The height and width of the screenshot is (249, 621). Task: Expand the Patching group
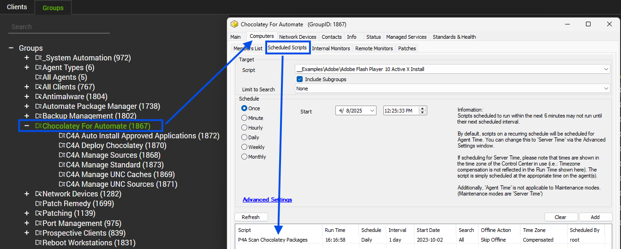27,213
